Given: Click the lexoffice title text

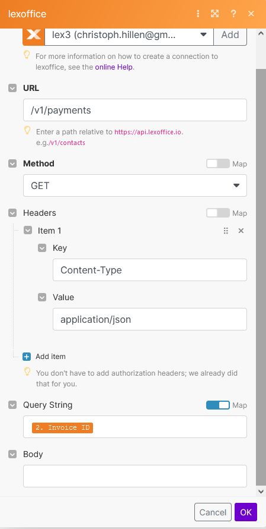Looking at the screenshot, I should coord(27,14).
